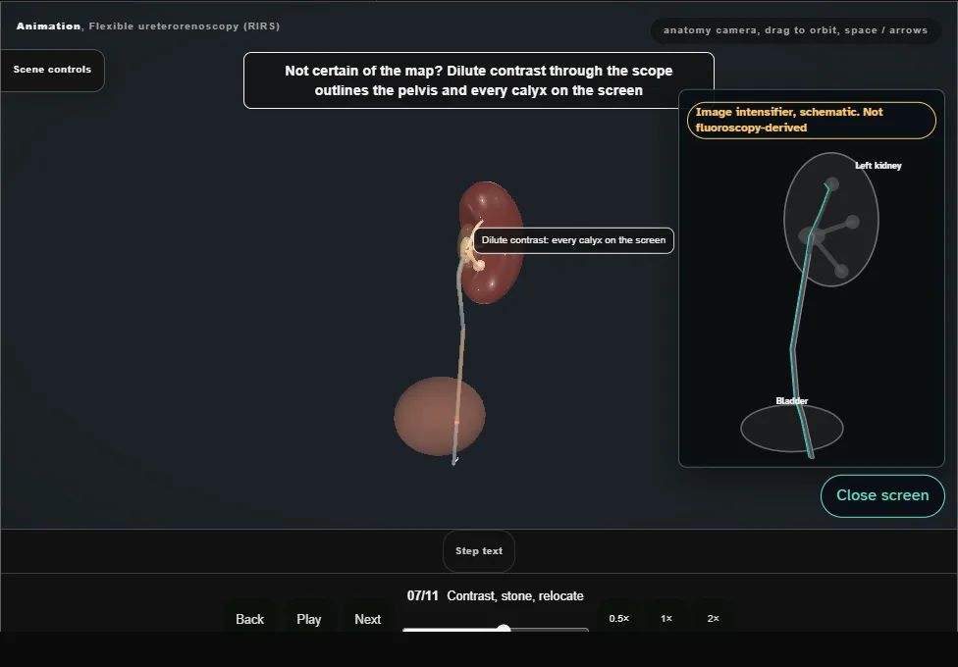This screenshot has height=667, width=958.
Task: Click the 'Left kidney' label in intensifier
Action: coord(878,166)
